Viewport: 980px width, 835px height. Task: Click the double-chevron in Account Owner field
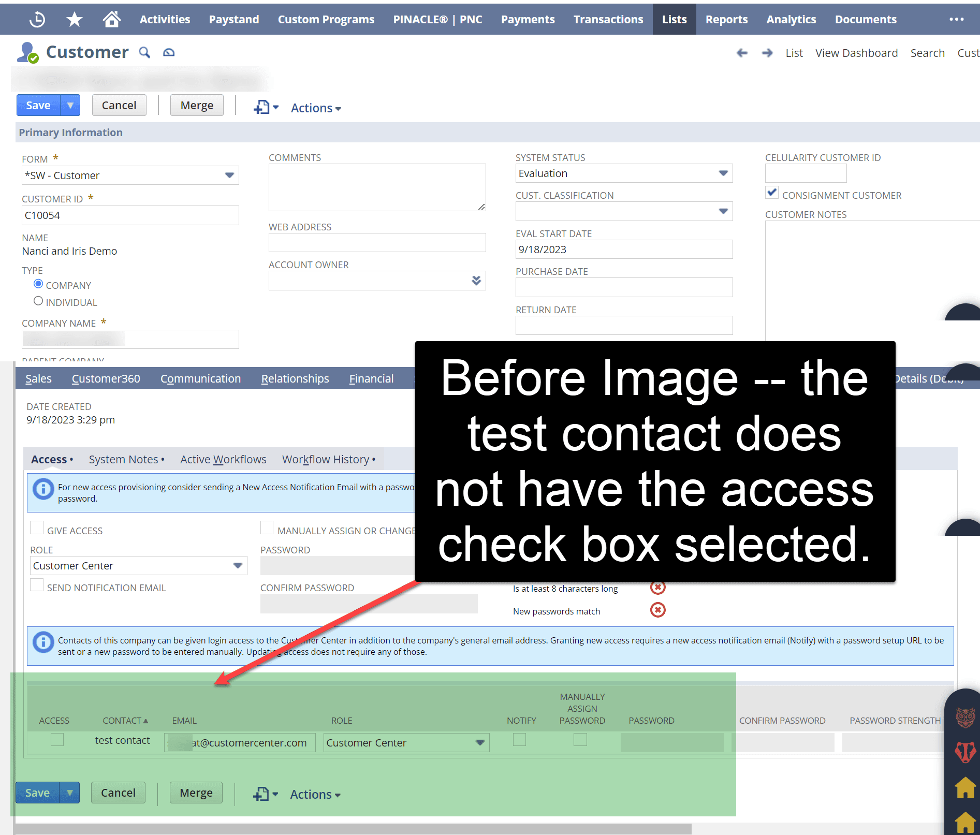476,281
